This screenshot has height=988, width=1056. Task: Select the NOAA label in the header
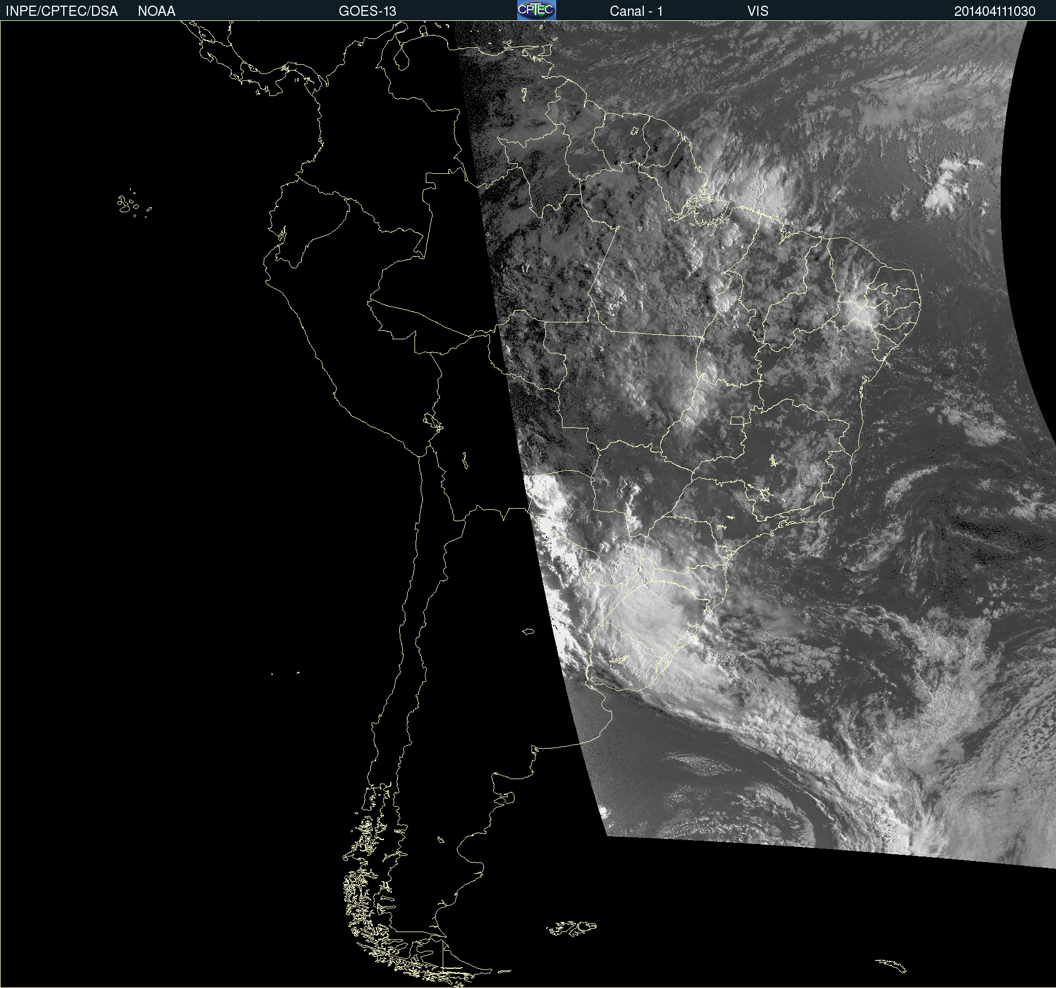(156, 11)
